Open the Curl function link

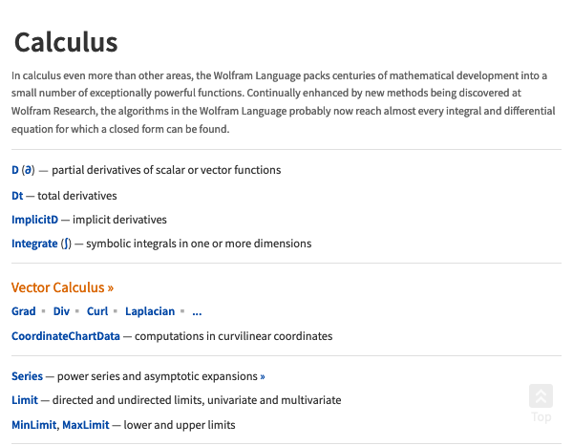[97, 311]
